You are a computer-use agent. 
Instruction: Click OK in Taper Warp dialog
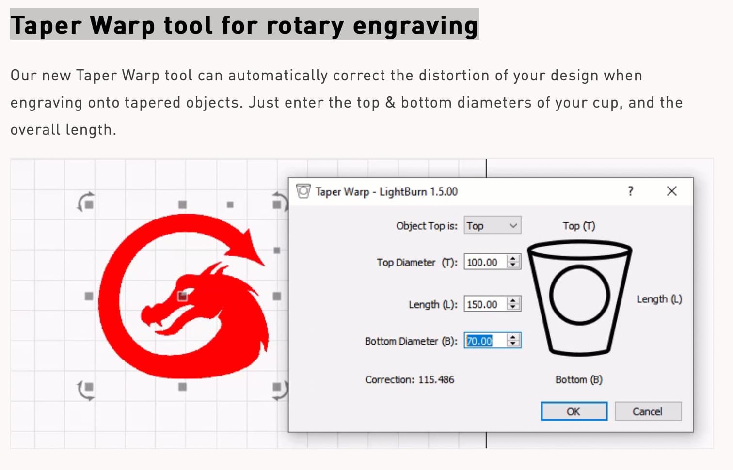(574, 411)
